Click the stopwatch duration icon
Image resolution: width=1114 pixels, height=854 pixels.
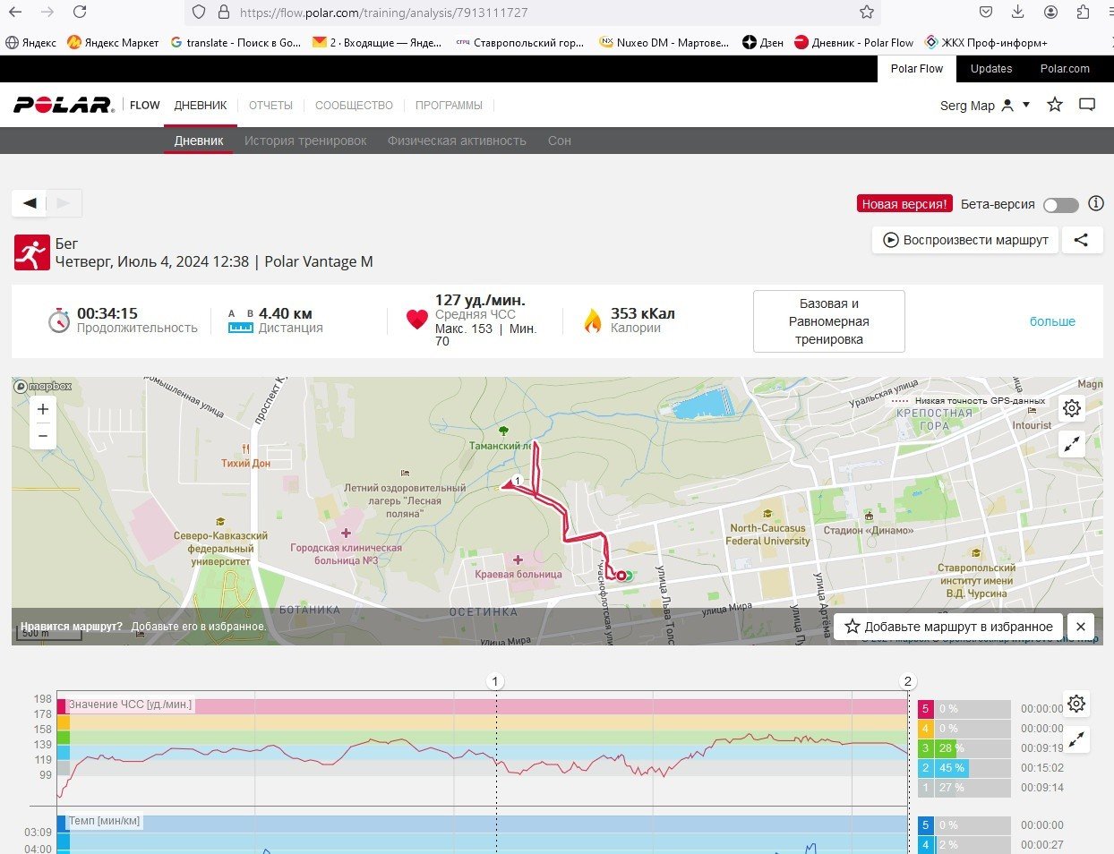point(59,320)
